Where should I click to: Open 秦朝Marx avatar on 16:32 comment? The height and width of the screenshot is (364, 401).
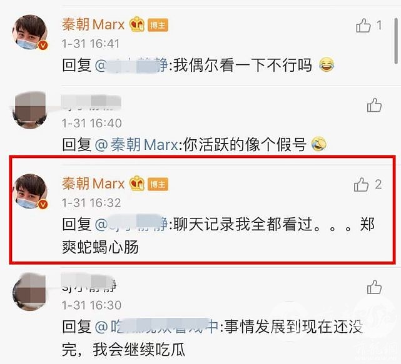(x=30, y=191)
